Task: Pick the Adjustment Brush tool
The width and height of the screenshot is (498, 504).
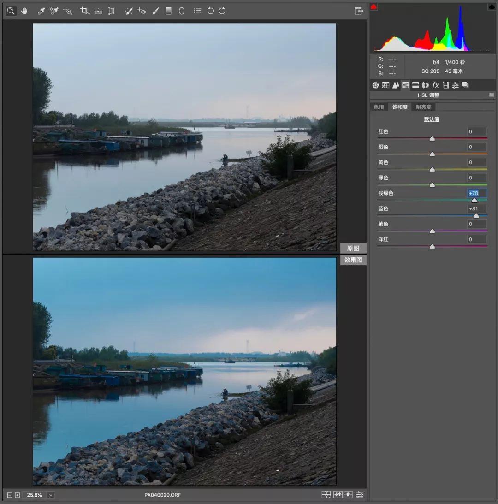Action: [155, 11]
